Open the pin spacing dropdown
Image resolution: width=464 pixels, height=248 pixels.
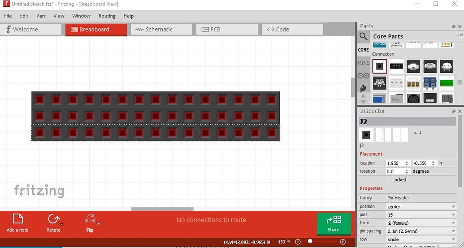422,231
